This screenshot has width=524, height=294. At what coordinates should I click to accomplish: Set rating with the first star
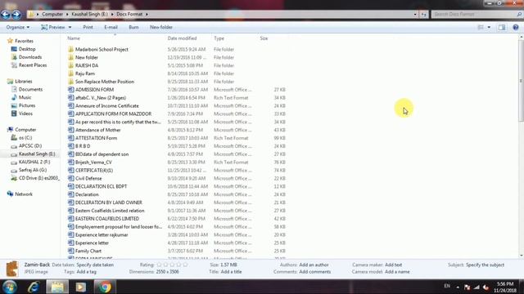point(159,265)
